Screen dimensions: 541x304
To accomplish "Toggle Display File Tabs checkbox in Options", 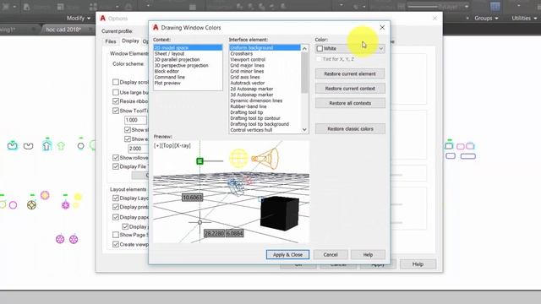I will point(116,166).
